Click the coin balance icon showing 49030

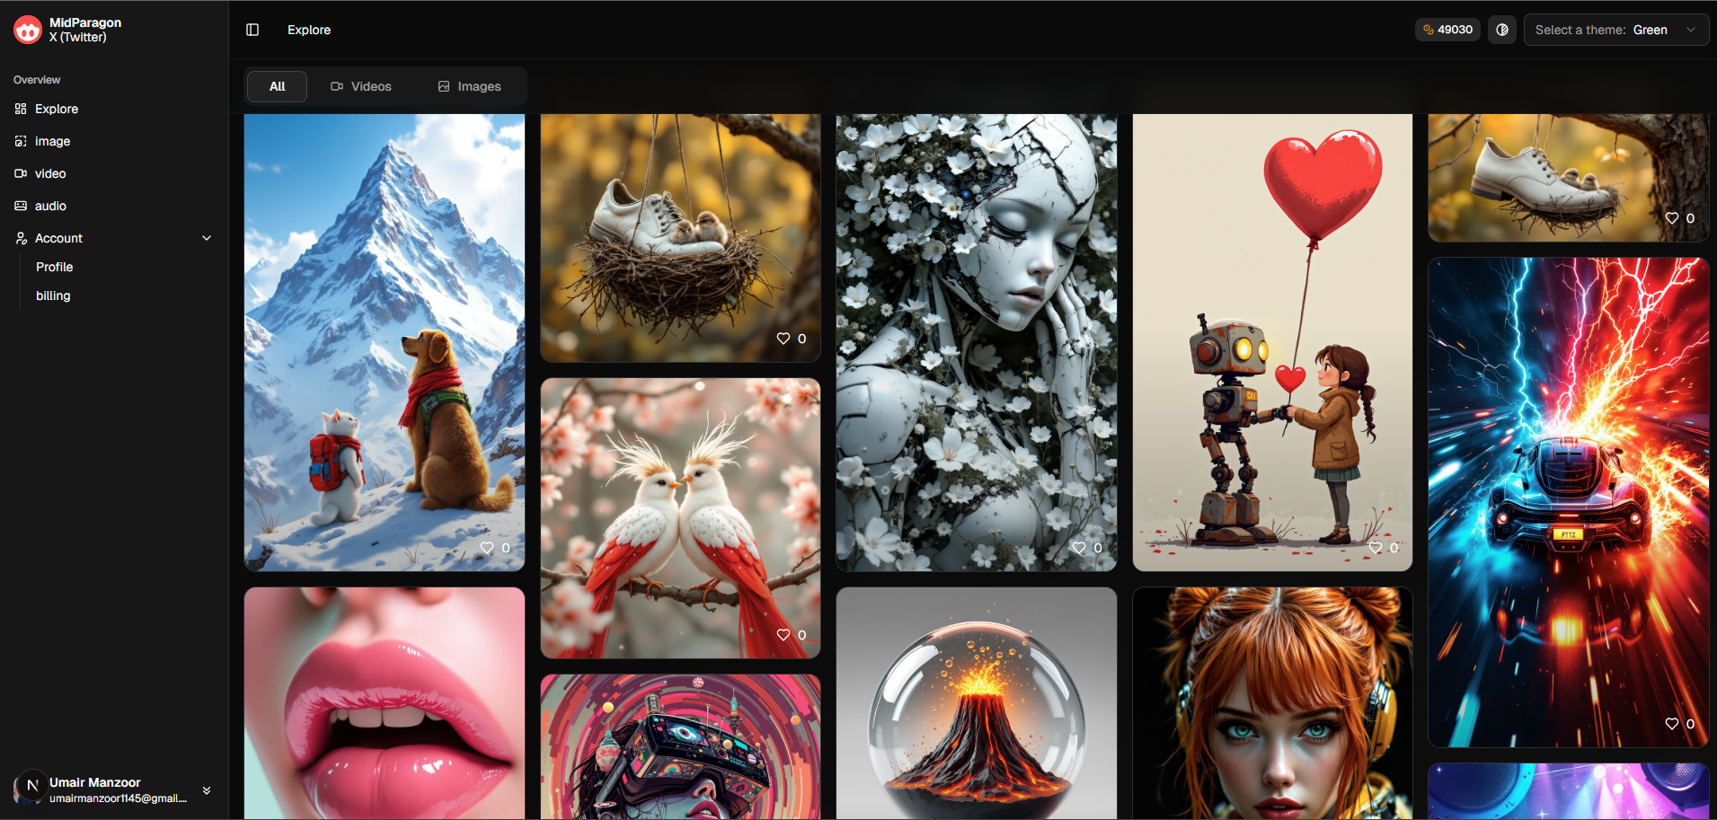[x=1427, y=29]
